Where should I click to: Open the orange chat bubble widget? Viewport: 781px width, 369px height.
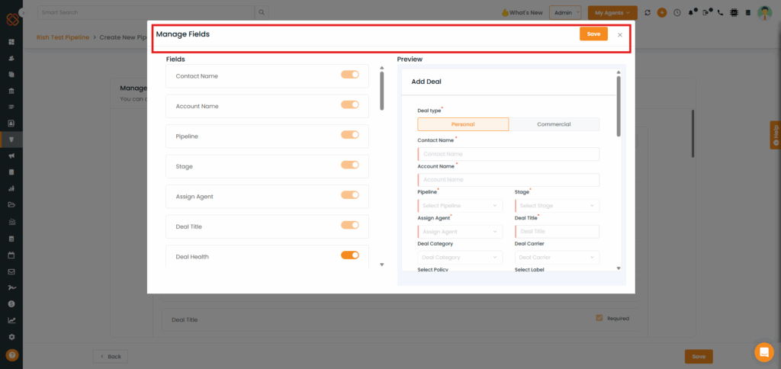click(x=764, y=352)
